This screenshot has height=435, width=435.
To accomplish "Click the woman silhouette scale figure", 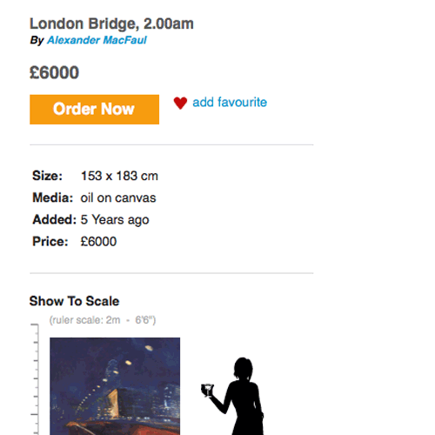I will [238, 396].
